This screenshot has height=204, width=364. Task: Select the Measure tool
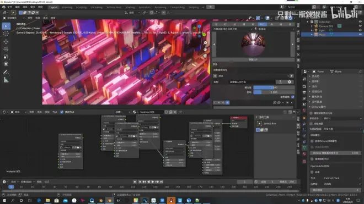coord(6,80)
